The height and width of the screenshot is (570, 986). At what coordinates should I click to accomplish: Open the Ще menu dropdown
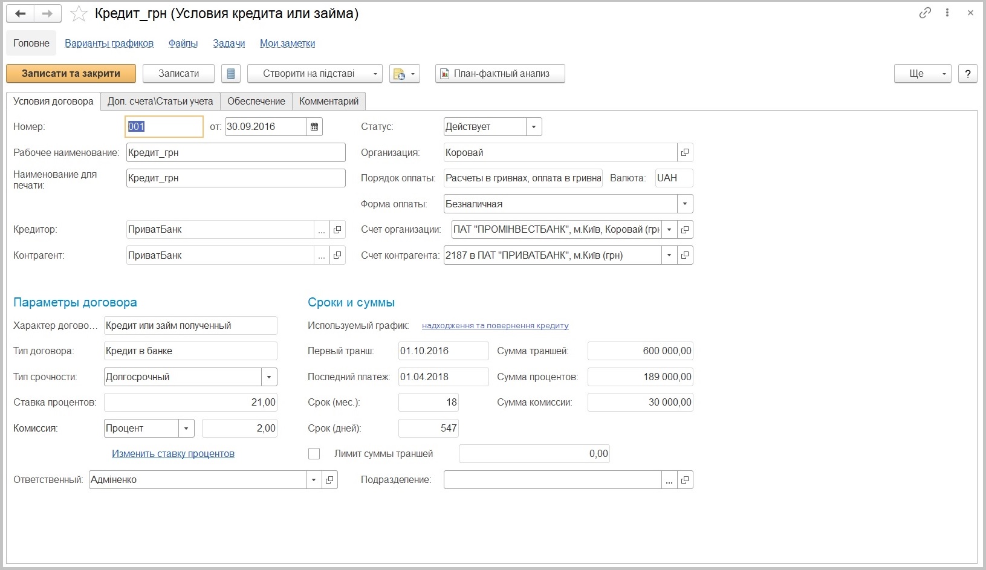tap(923, 74)
